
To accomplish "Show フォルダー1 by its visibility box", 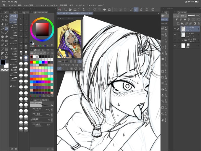I will [x=175, y=40].
